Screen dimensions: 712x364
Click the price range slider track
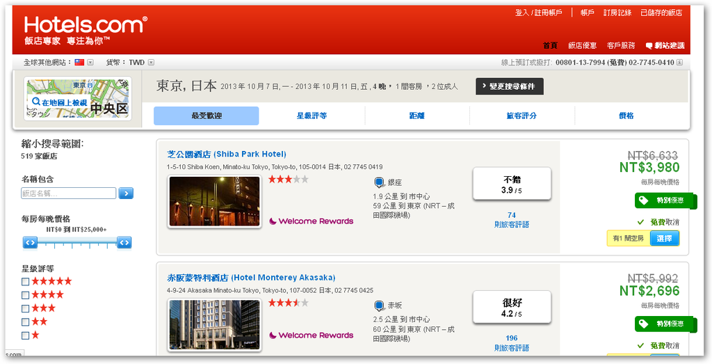[x=77, y=243]
